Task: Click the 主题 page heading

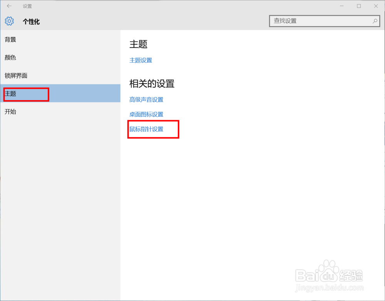Action: point(138,44)
